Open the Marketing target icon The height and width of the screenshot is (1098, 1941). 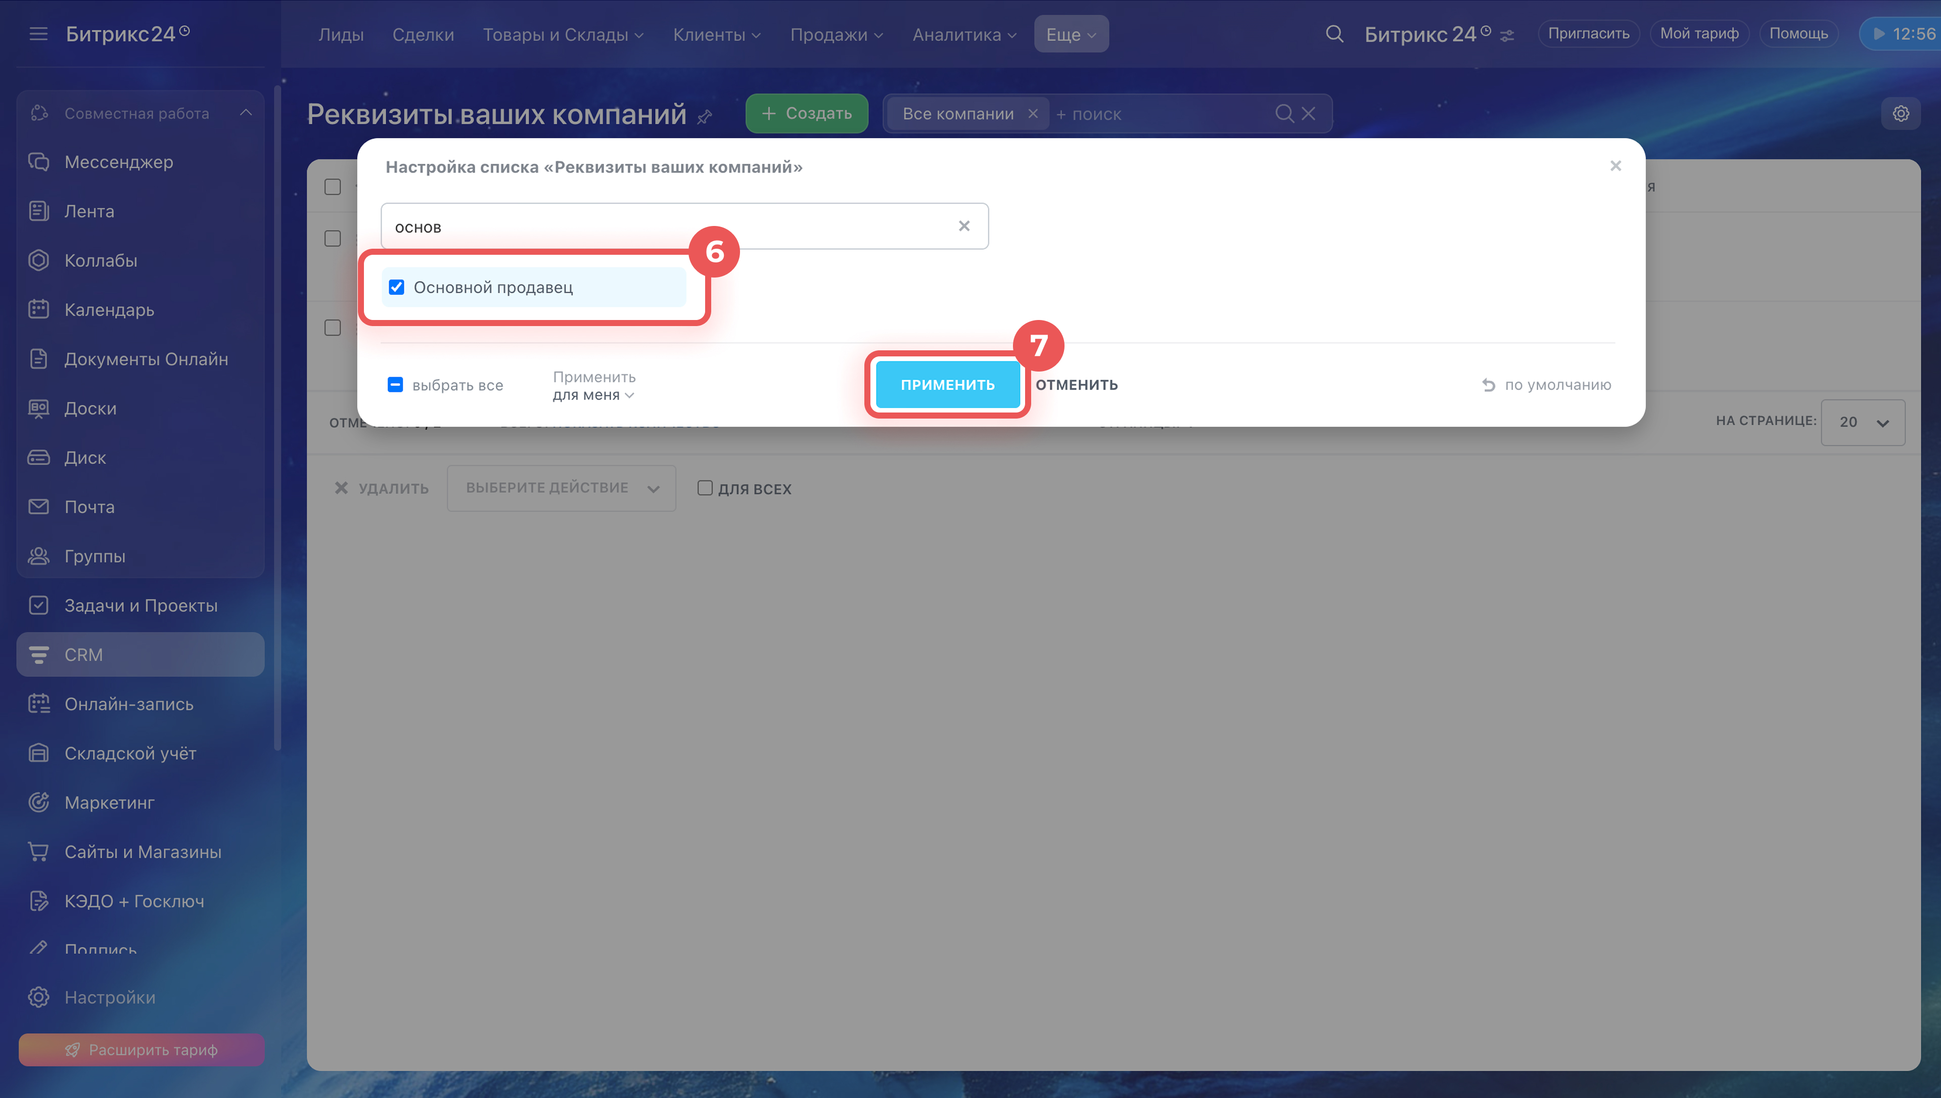pos(38,802)
